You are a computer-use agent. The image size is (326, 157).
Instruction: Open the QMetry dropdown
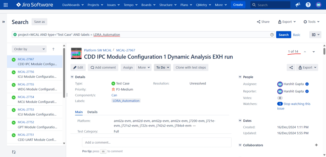click(203, 5)
